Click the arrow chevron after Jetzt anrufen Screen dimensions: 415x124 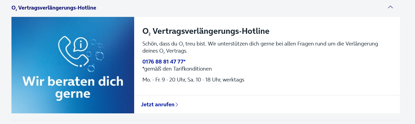[x=177, y=105]
